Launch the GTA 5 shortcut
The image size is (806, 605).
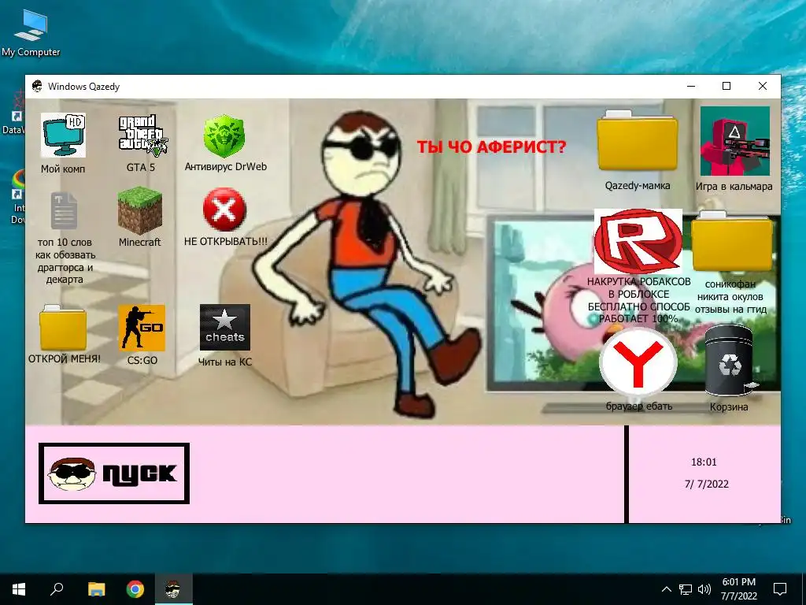pyautogui.click(x=142, y=135)
